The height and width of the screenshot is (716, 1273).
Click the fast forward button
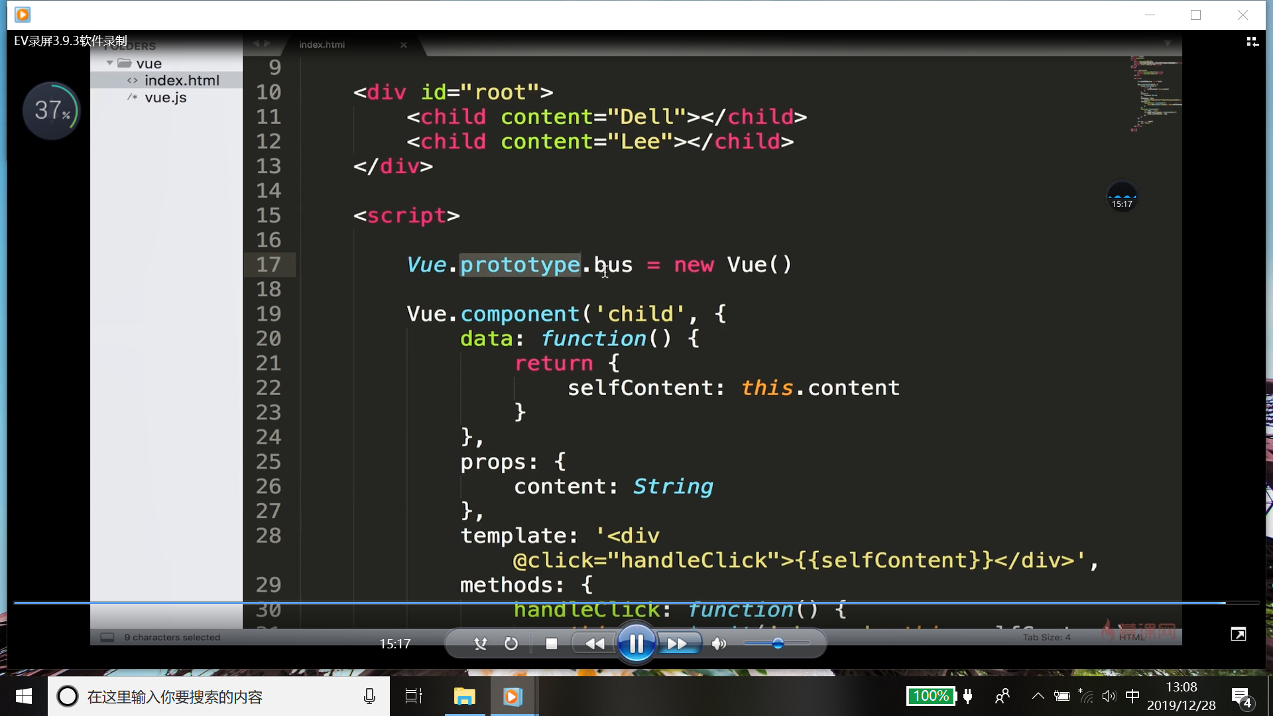(677, 644)
